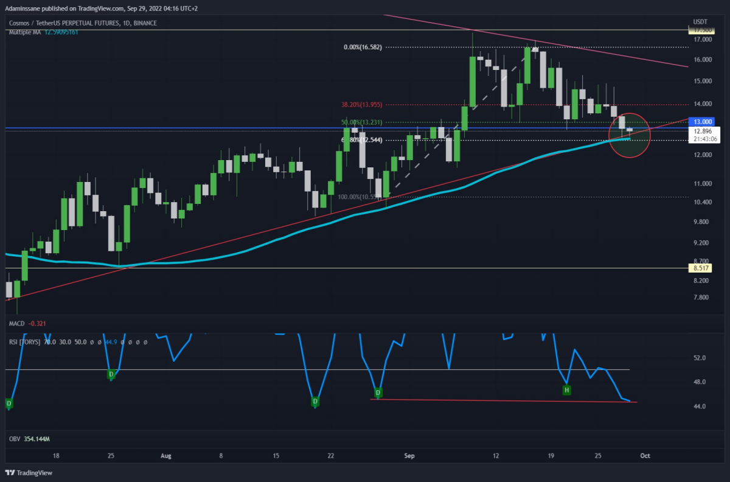Image resolution: width=730 pixels, height=482 pixels.
Task: Click the 9.200 price axis tick
Action: (x=701, y=243)
